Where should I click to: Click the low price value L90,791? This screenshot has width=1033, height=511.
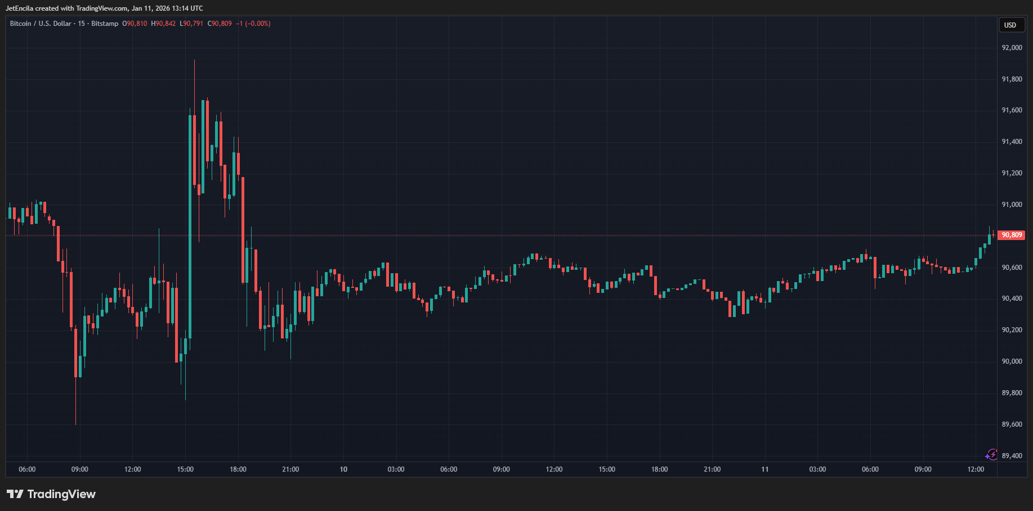(x=191, y=24)
